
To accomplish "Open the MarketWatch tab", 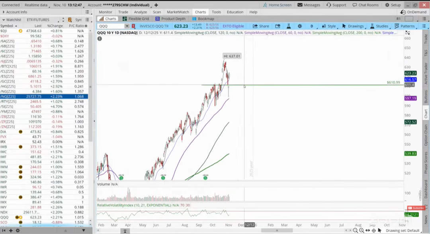I will [x=178, y=12].
